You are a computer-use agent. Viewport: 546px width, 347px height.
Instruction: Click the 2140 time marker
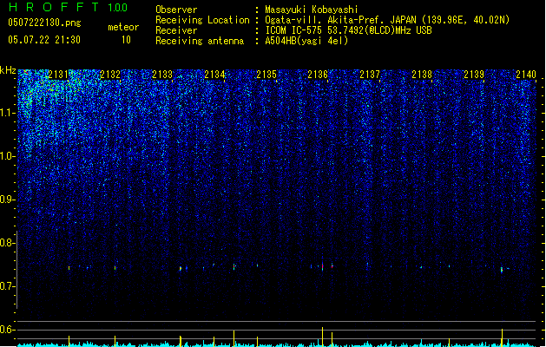(x=526, y=74)
